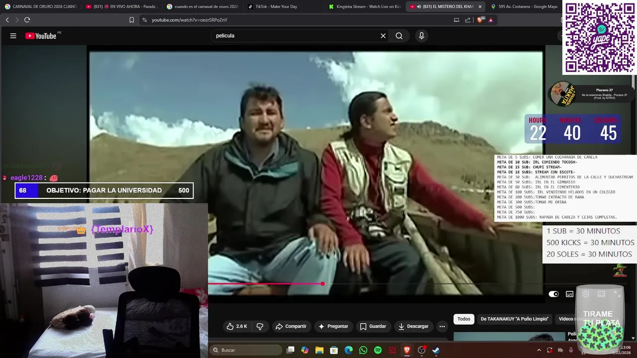
Task: Install app icon in the address bar
Action: (x=456, y=20)
